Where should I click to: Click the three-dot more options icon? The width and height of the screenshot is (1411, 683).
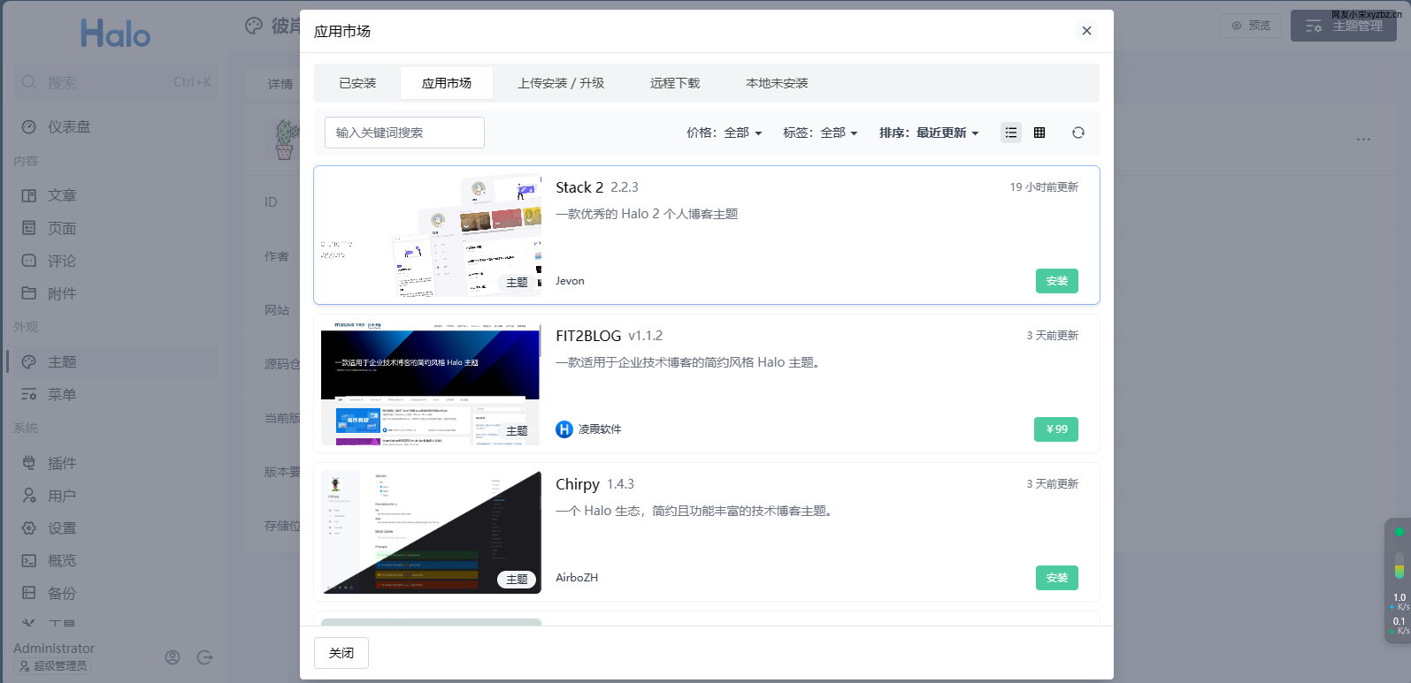[x=1363, y=139]
